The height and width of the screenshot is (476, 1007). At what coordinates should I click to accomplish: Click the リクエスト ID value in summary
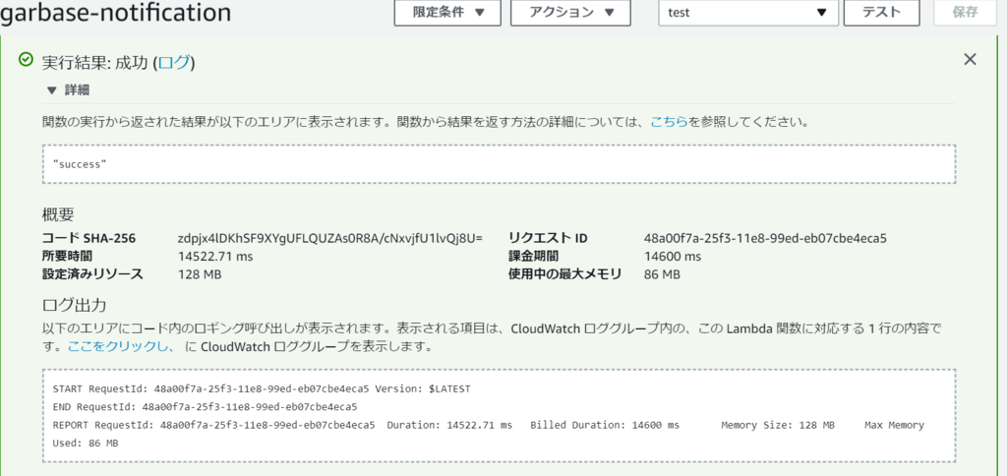pyautogui.click(x=765, y=239)
